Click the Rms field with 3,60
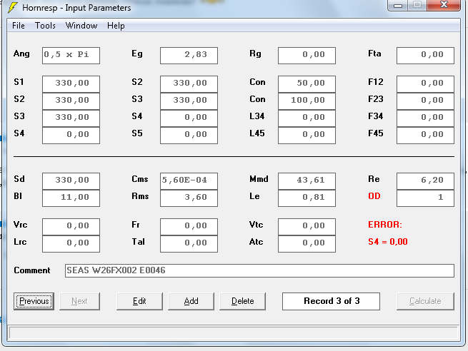This screenshot has height=351, width=468. (x=189, y=198)
